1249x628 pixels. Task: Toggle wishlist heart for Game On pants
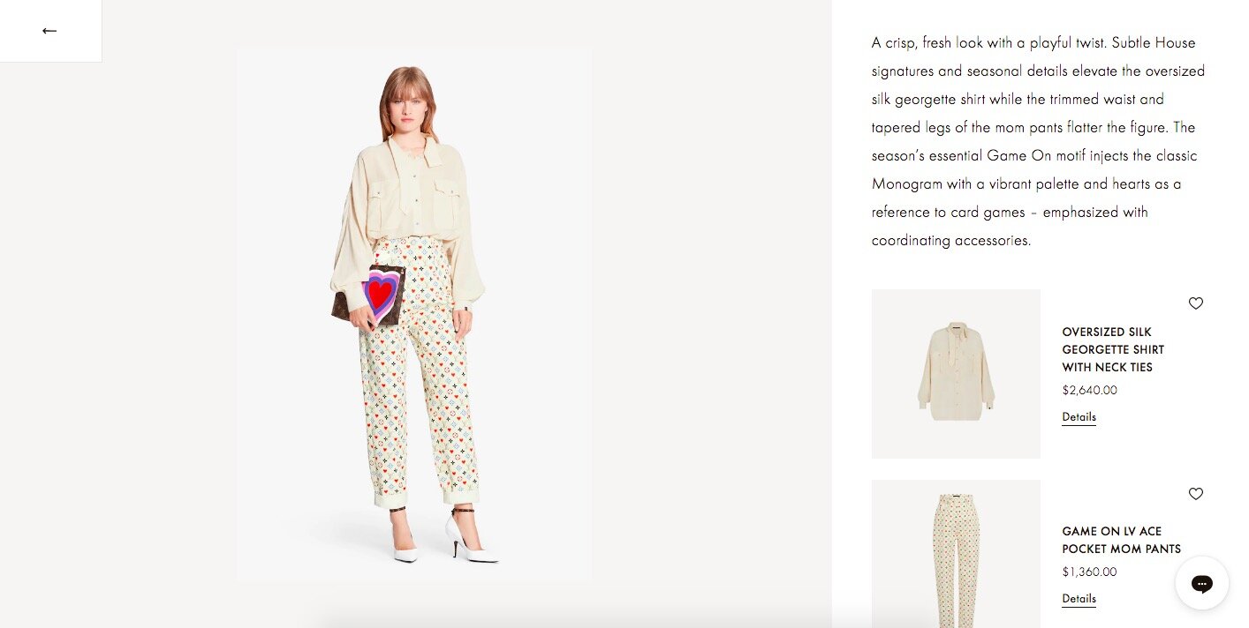click(1195, 494)
